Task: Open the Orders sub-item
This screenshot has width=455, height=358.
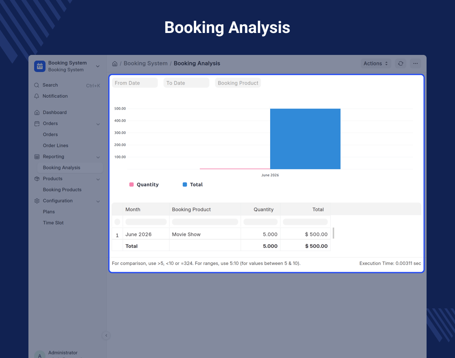Action: click(50, 135)
